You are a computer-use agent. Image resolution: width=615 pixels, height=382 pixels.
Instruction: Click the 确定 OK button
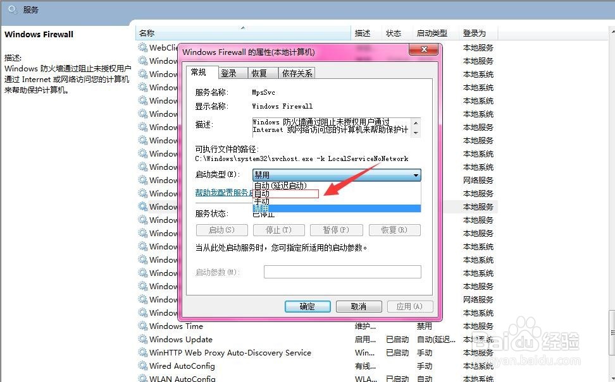pos(307,306)
